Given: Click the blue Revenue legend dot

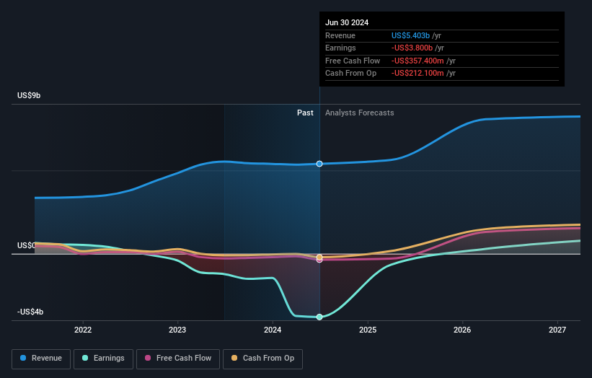Looking at the screenshot, I should pyautogui.click(x=23, y=358).
